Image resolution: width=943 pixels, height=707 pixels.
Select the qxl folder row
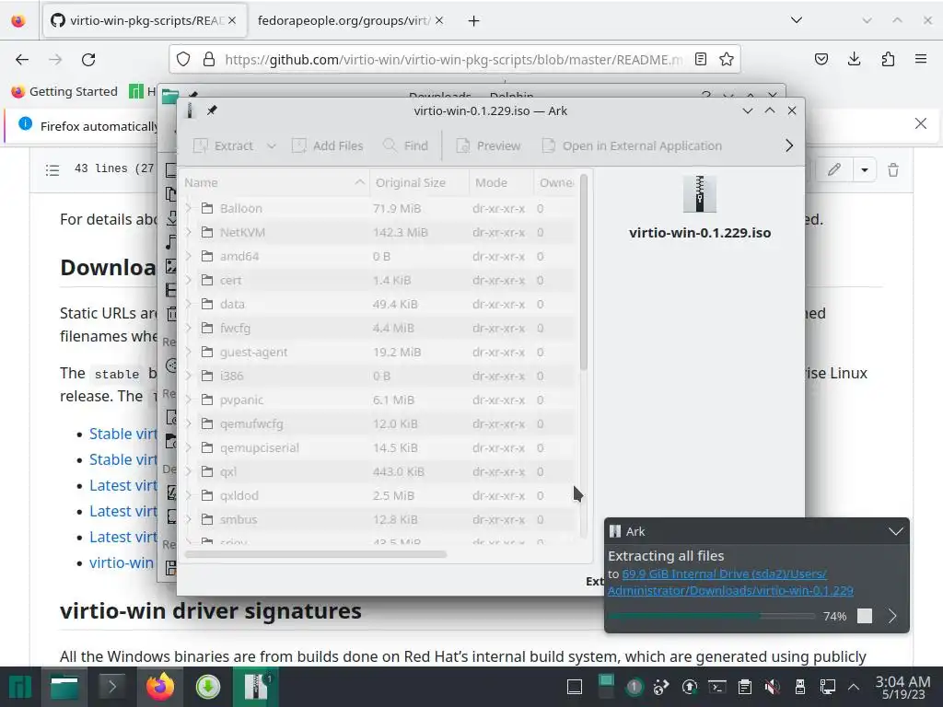click(x=378, y=472)
